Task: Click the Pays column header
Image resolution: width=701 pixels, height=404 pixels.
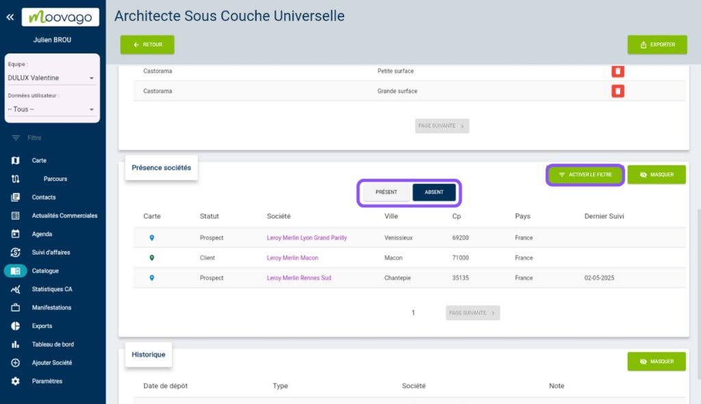Action: [x=522, y=217]
